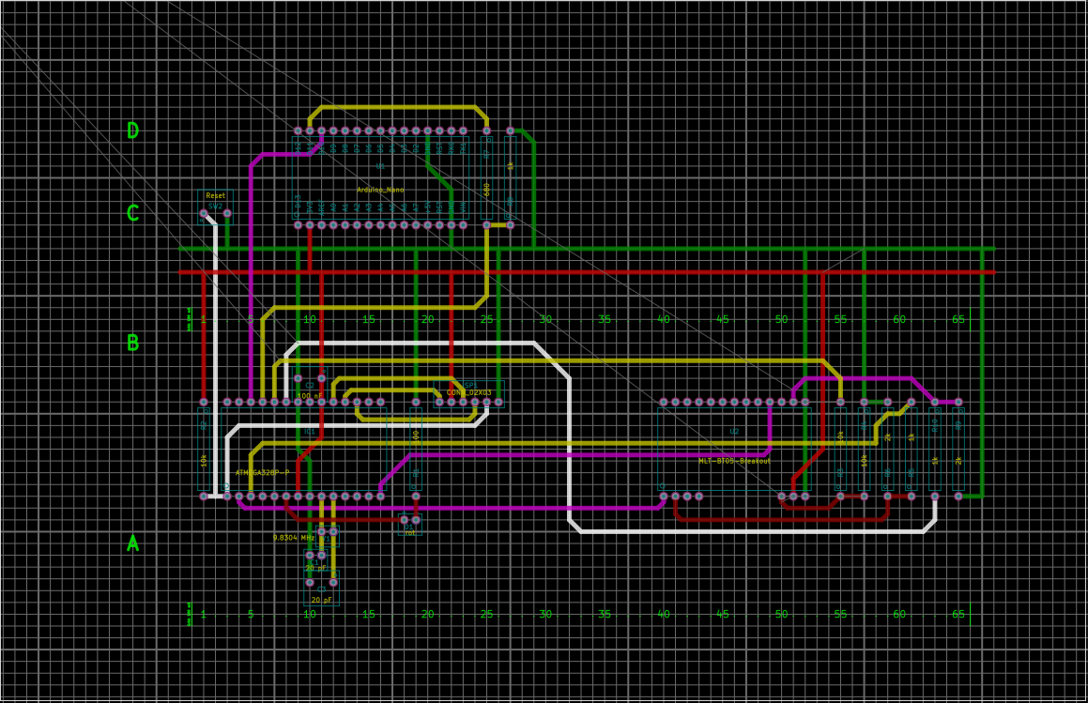Select the 2k value of resistor R6
Image resolution: width=1088 pixels, height=703 pixels.
click(x=887, y=437)
